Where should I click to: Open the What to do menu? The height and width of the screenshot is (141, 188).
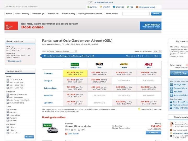(x=53, y=14)
